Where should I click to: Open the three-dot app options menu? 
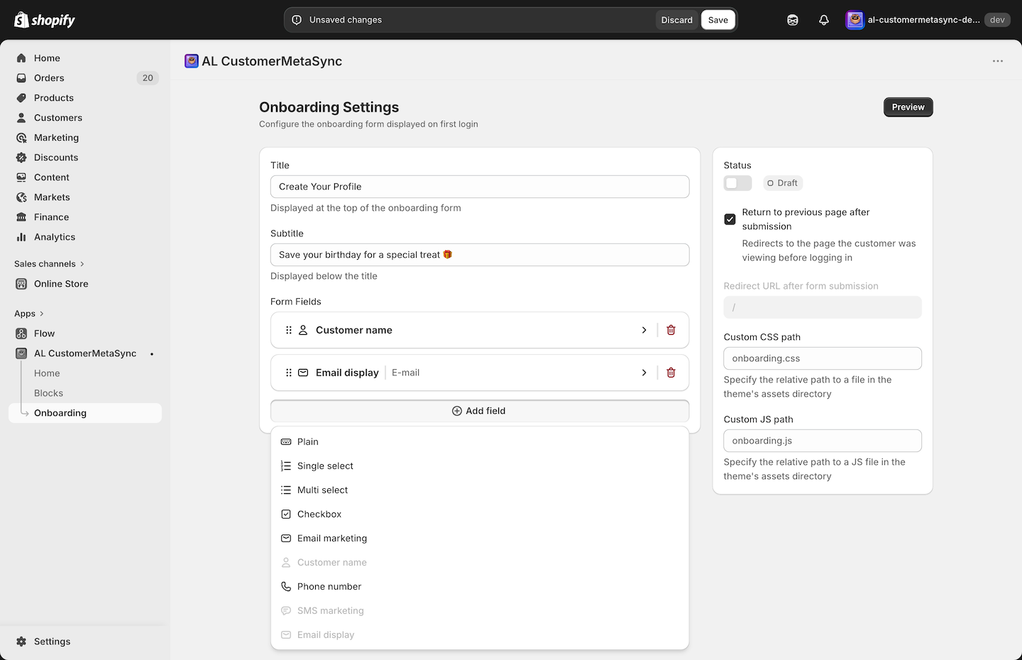(x=998, y=61)
